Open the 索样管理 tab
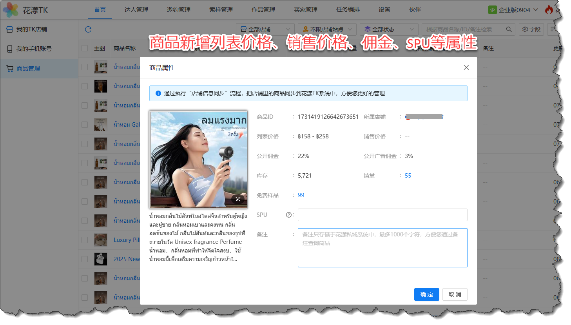 coord(221,10)
